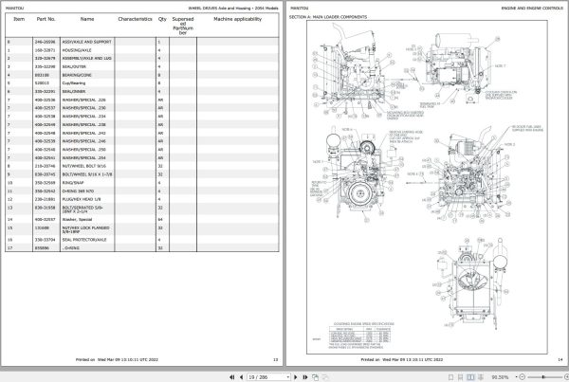Open the zoom percentage dropdown

(516, 377)
